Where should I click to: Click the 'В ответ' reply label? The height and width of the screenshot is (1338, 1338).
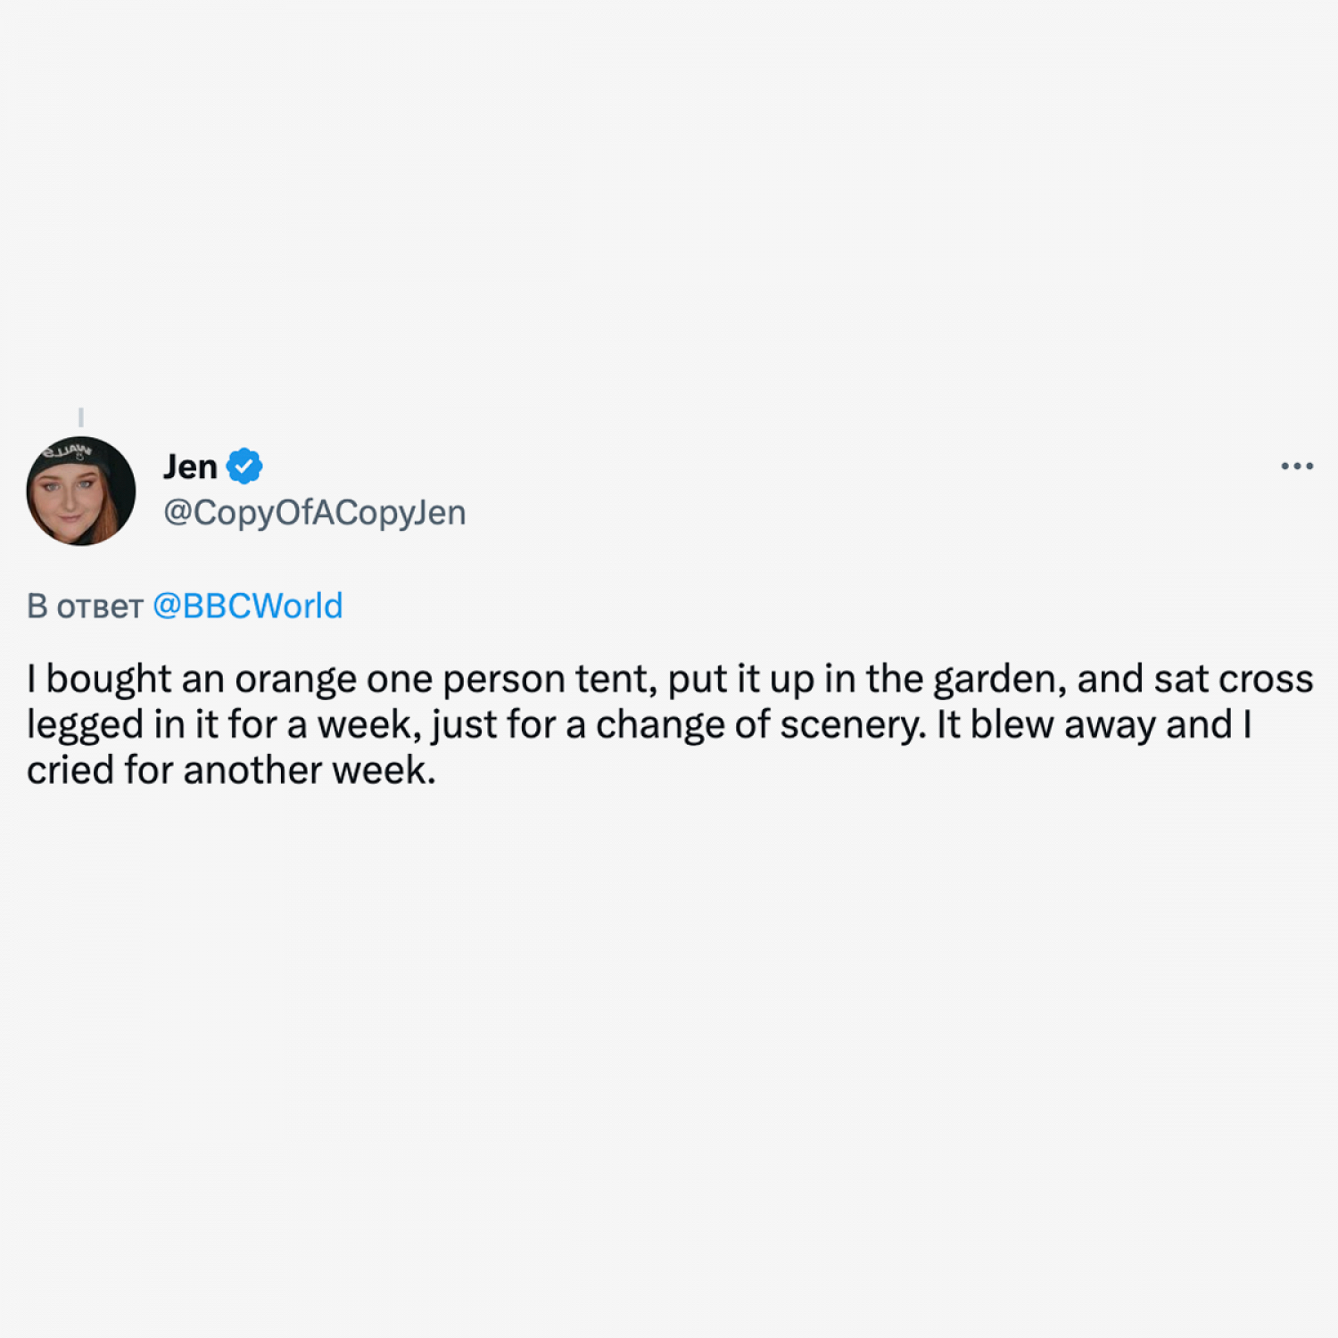click(x=85, y=607)
